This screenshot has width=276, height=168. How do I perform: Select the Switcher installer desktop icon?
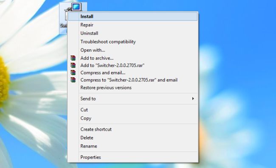click(73, 7)
